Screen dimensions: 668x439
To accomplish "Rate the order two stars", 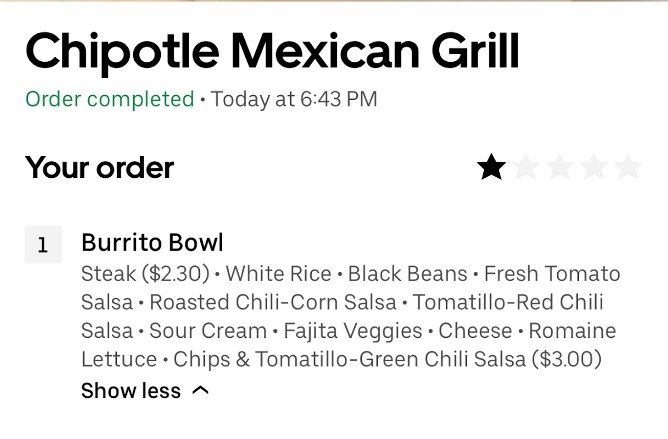I will point(525,168).
